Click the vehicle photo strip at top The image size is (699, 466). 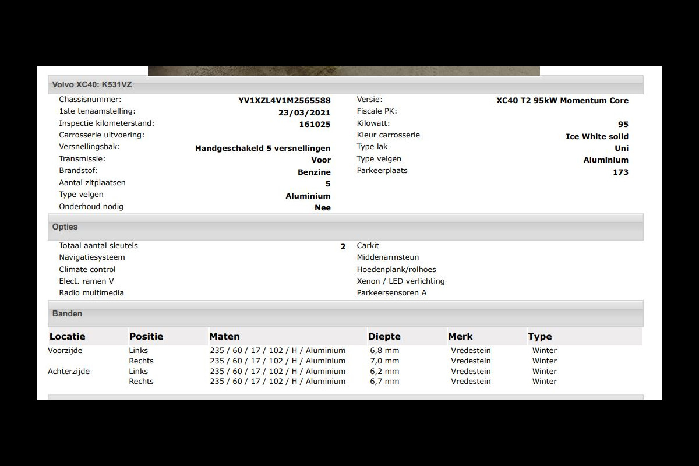point(344,71)
